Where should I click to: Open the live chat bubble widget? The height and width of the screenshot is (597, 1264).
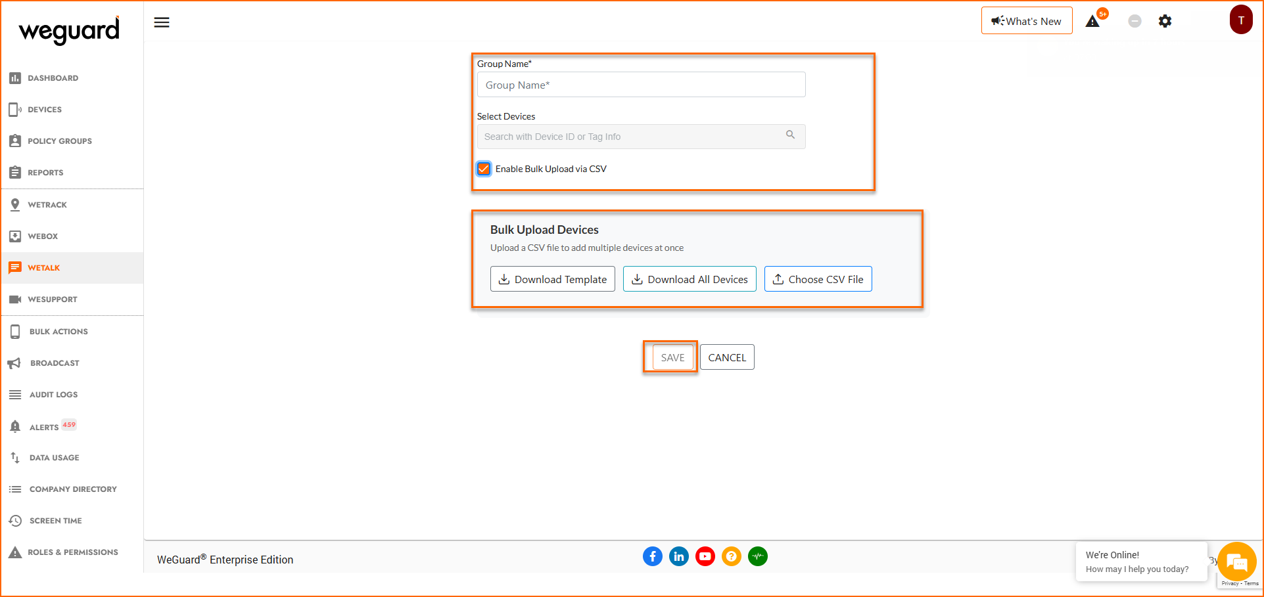(x=1236, y=562)
